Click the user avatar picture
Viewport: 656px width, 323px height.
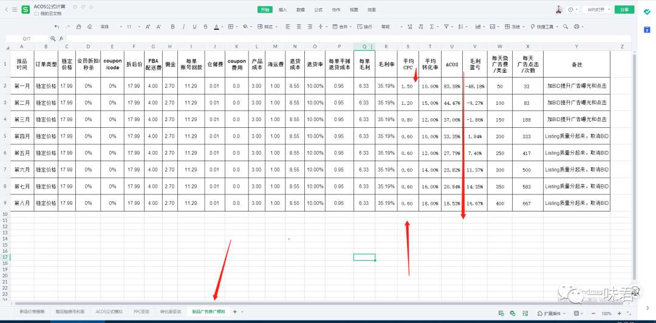click(559, 10)
